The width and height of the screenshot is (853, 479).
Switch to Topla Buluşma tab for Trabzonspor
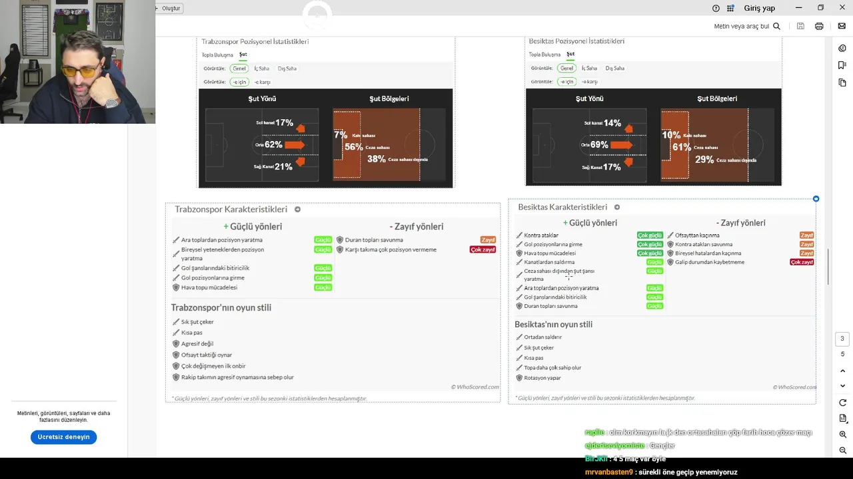tap(217, 55)
